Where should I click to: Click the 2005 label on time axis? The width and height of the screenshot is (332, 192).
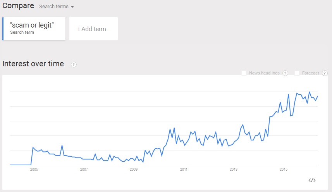tap(34, 170)
